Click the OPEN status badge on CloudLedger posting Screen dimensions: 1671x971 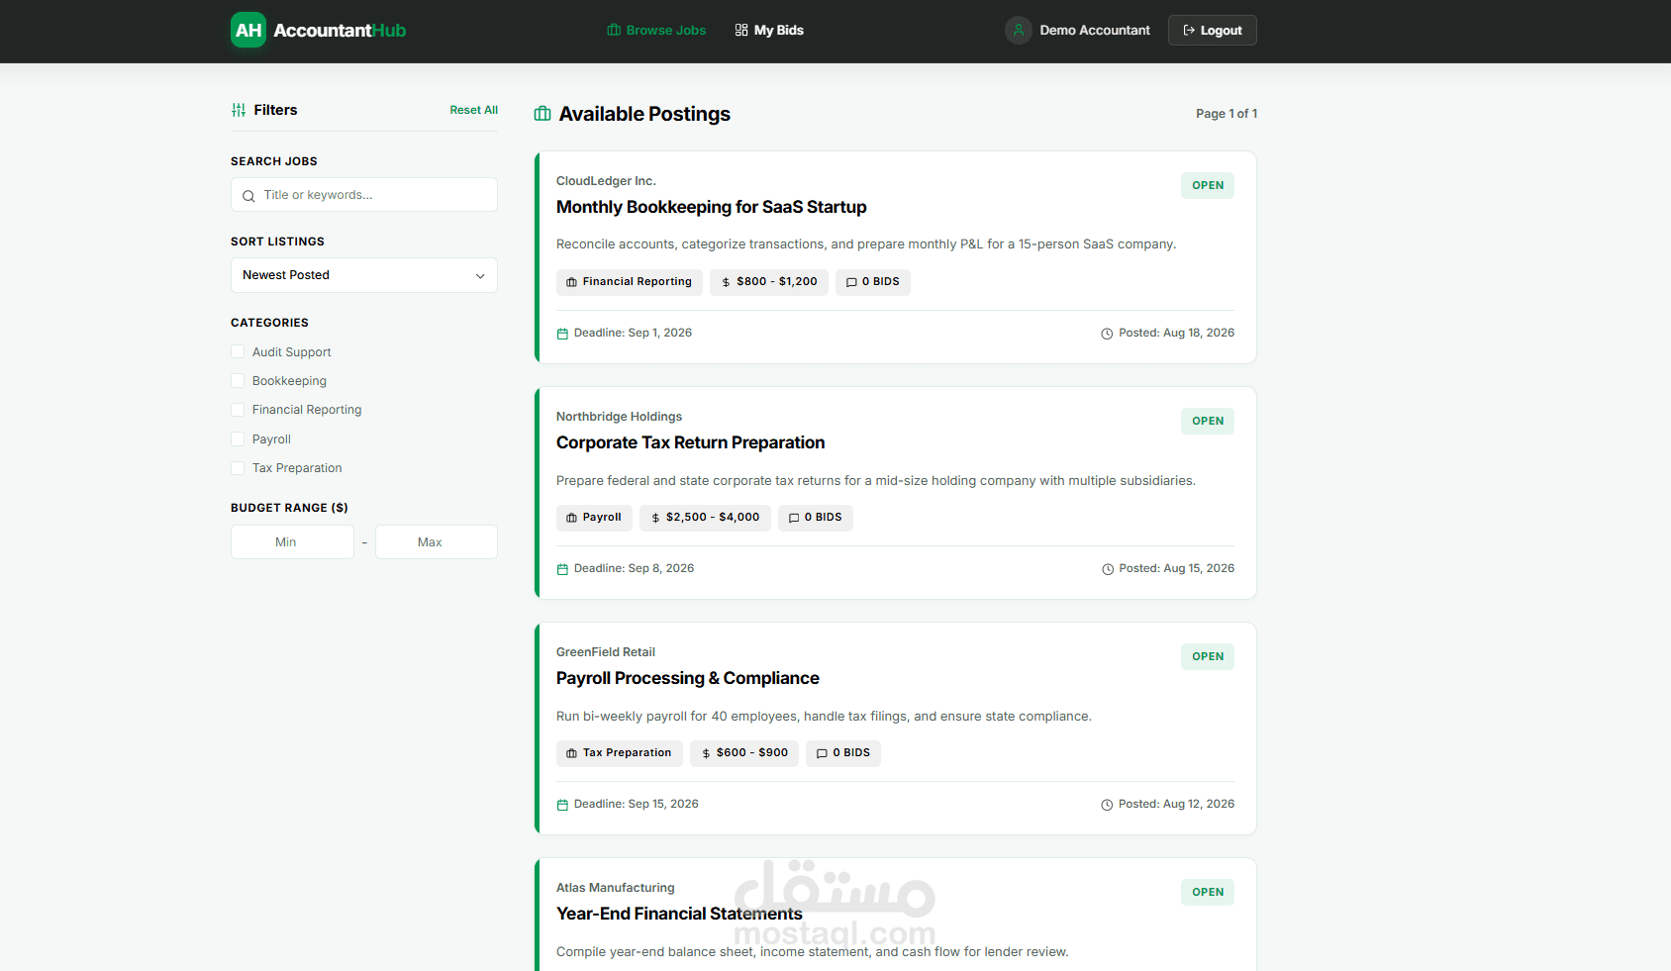[1208, 185]
